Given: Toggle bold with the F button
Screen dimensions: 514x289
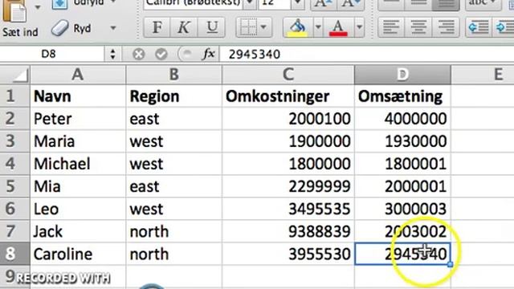Looking at the screenshot, I should click(157, 27).
